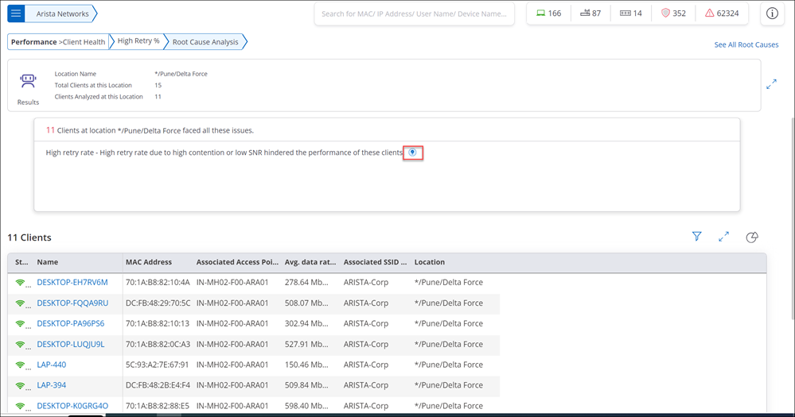Select the 11 Clients heading
The image size is (795, 417).
pos(29,237)
